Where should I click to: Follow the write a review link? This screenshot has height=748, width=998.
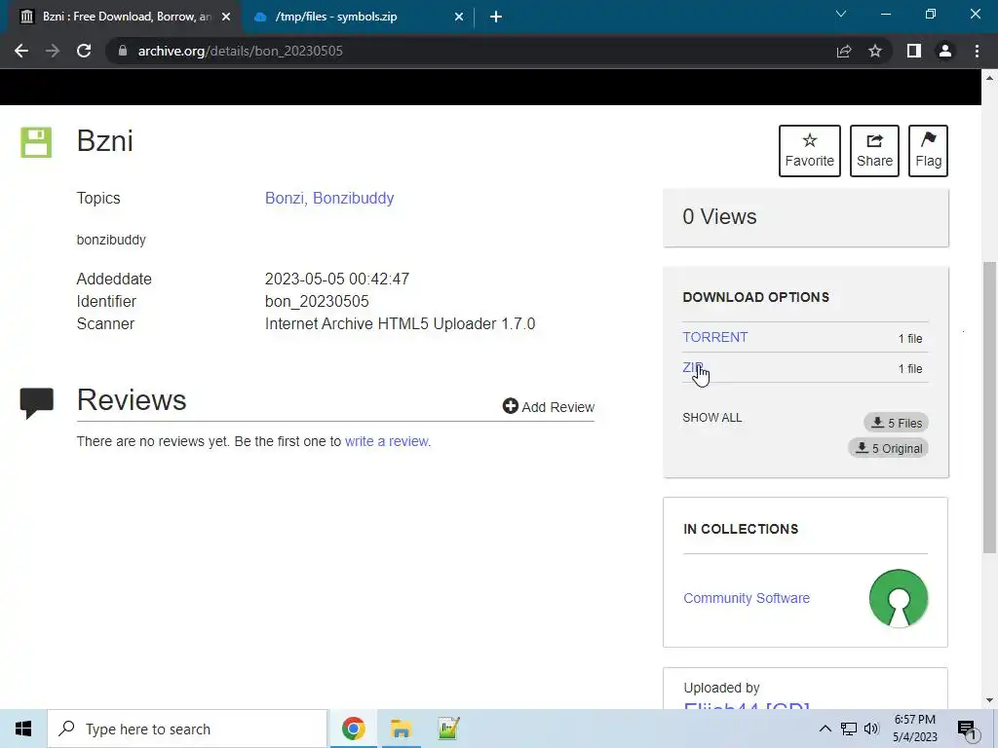click(x=387, y=441)
